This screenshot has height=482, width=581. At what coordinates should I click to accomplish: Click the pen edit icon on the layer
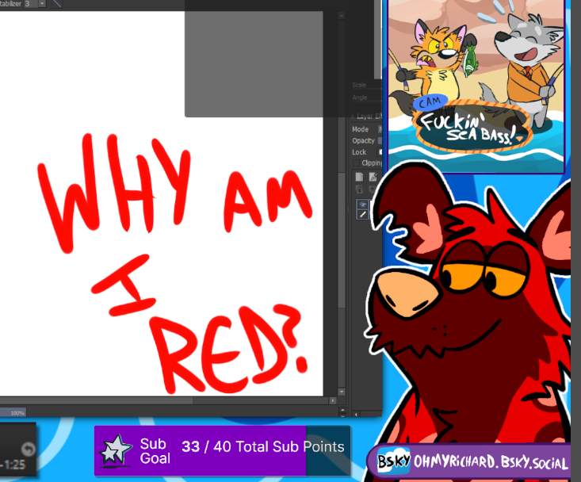click(x=363, y=215)
